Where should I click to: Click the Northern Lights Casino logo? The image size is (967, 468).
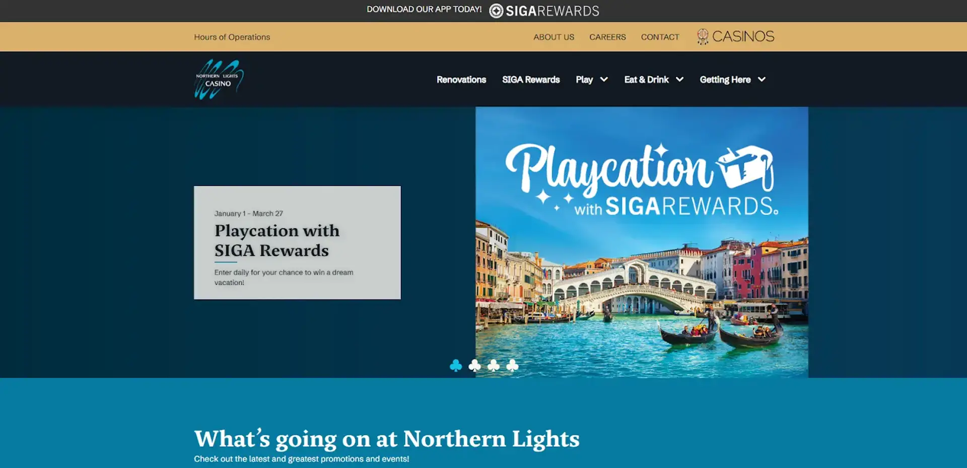point(219,79)
